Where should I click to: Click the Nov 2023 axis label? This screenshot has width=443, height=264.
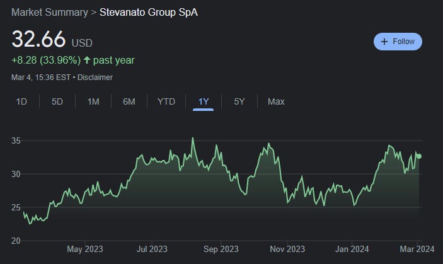click(x=287, y=249)
